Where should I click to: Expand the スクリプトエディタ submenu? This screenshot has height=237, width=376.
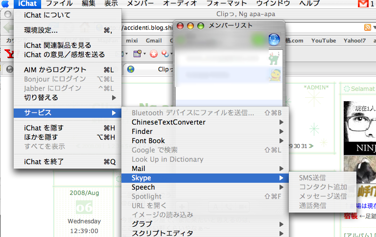coord(205,233)
